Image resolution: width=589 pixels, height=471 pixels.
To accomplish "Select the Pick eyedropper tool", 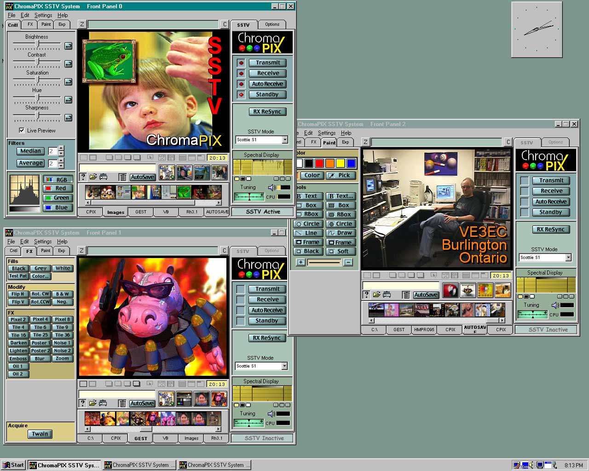I will [340, 175].
